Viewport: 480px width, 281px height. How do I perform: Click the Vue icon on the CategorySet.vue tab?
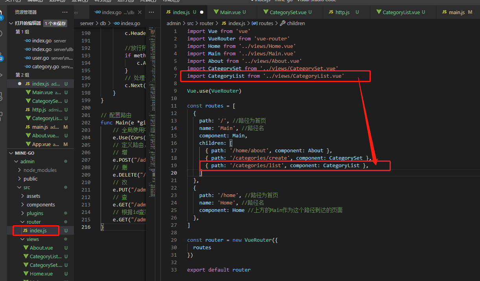[x=266, y=13]
